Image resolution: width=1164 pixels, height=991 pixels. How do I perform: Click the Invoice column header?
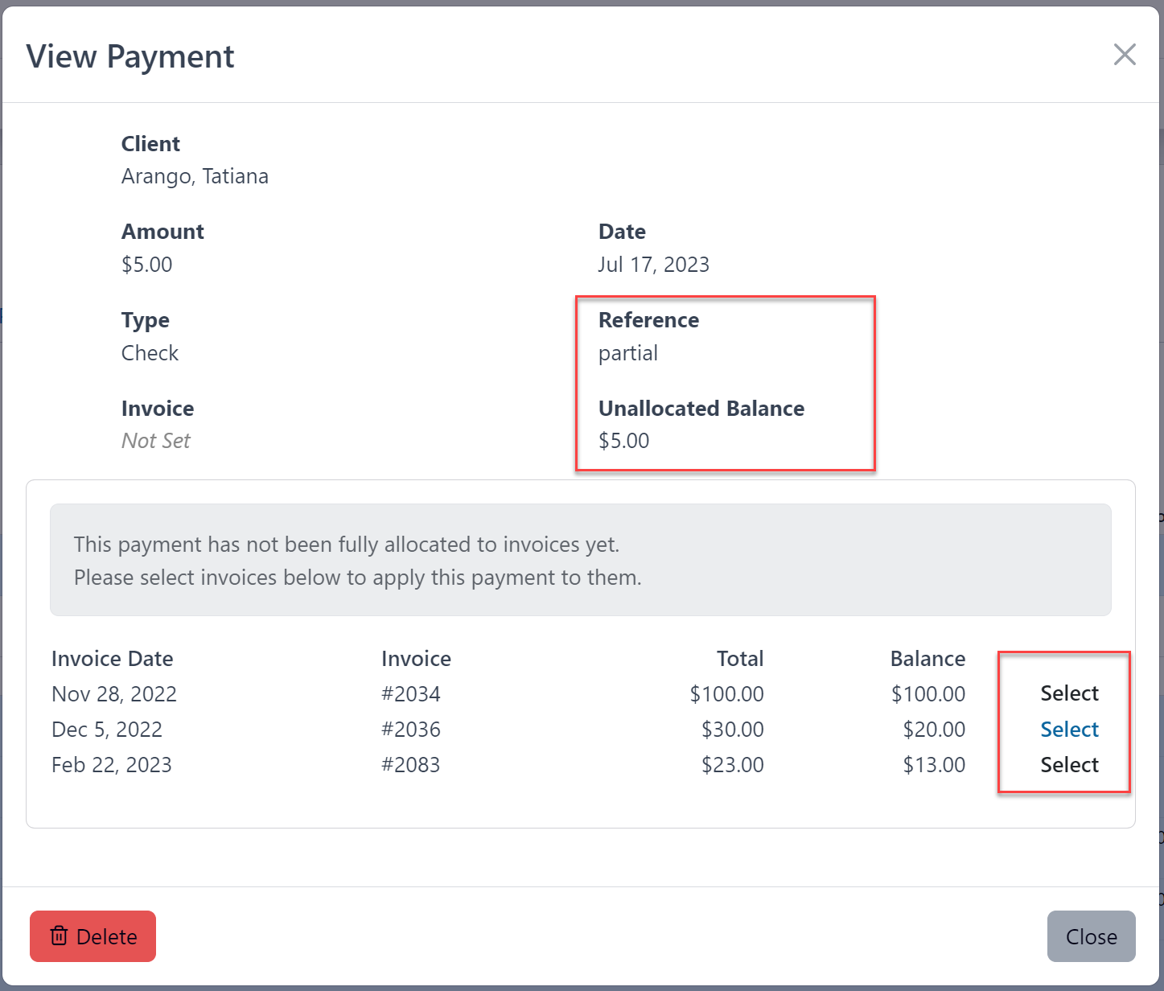tap(415, 658)
